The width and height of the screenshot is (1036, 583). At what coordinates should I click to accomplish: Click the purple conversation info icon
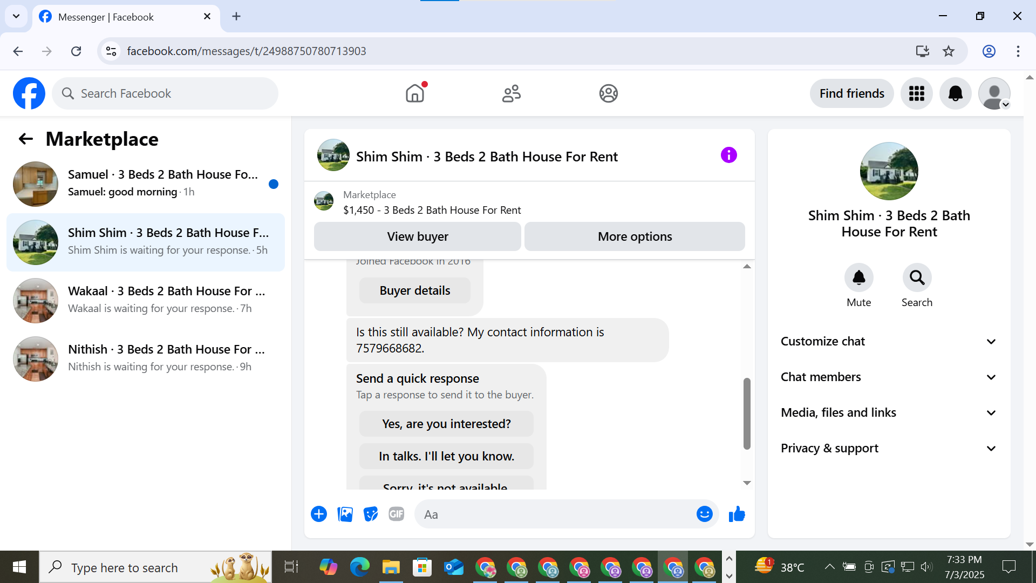tap(728, 155)
